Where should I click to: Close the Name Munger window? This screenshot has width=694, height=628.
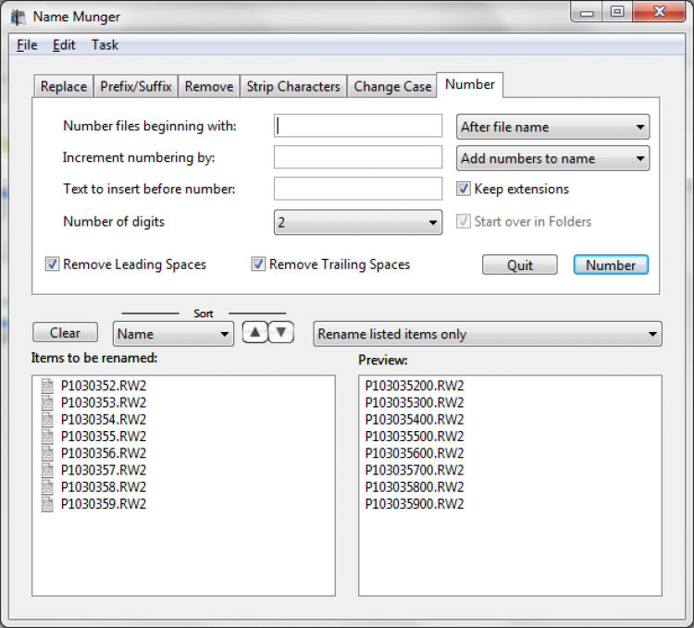point(659,11)
